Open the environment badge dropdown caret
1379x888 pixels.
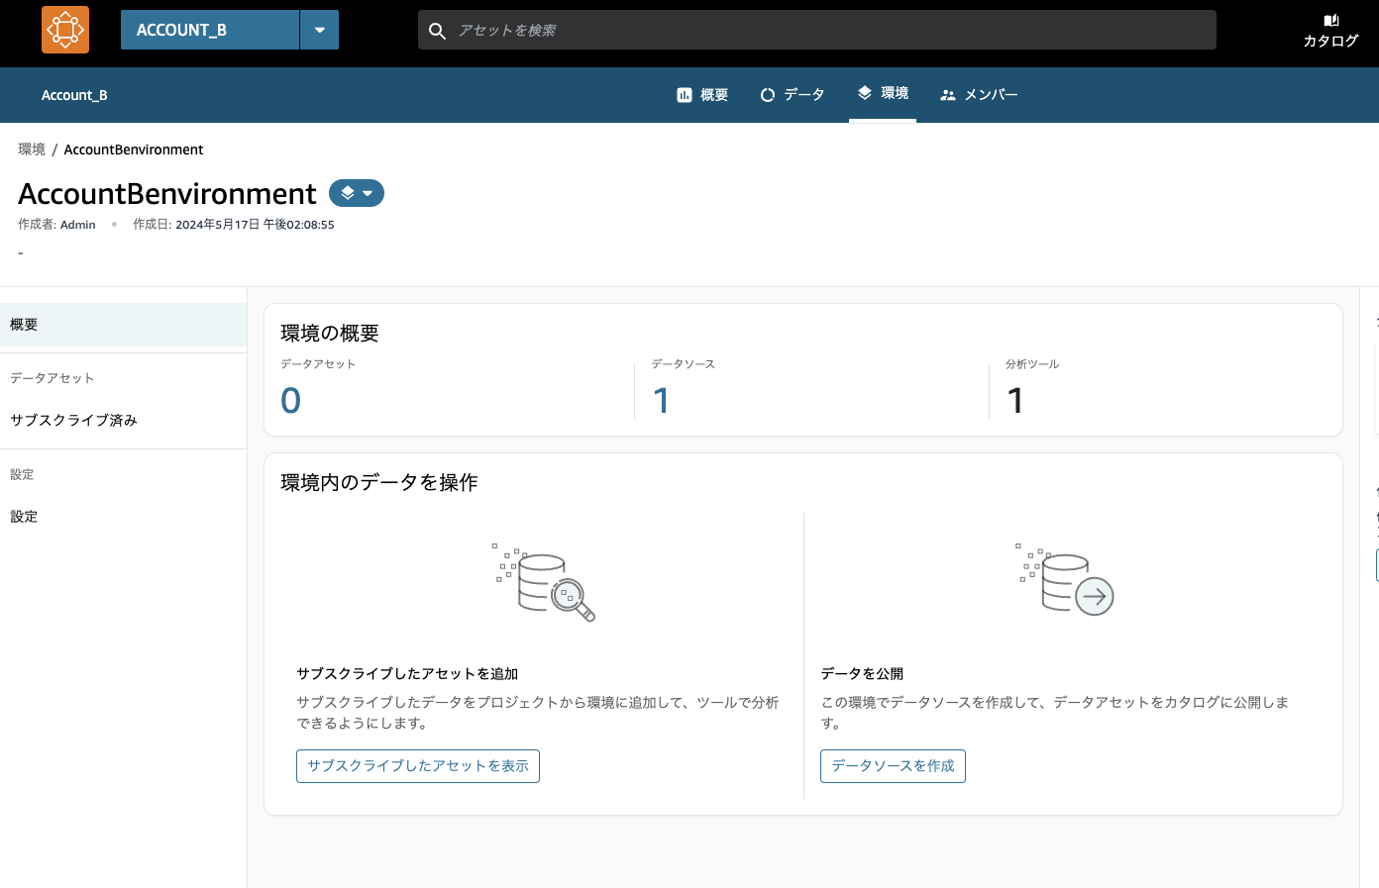(x=368, y=193)
